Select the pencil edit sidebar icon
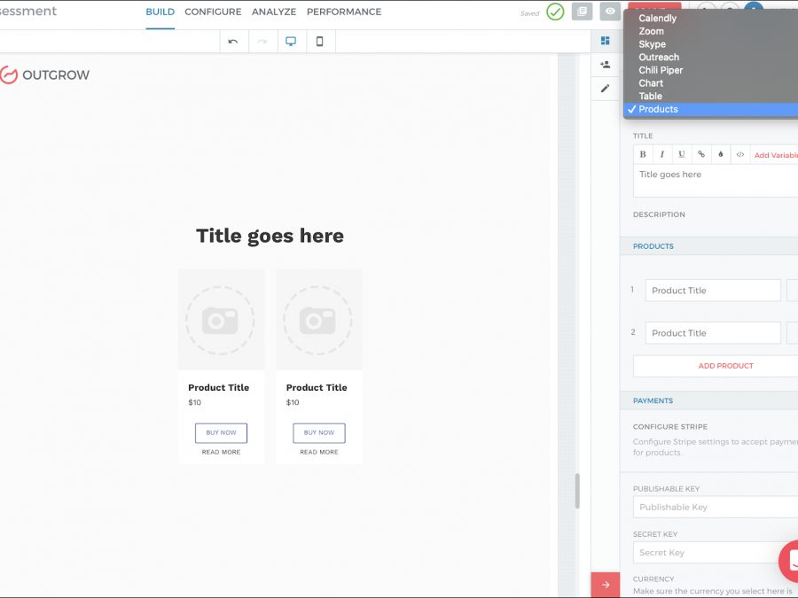 tap(605, 89)
